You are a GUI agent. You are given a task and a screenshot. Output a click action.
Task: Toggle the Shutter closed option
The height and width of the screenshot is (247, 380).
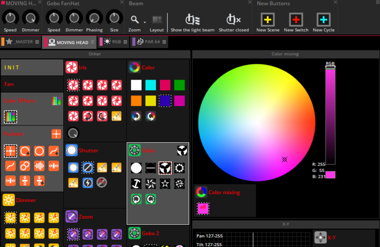(x=234, y=23)
